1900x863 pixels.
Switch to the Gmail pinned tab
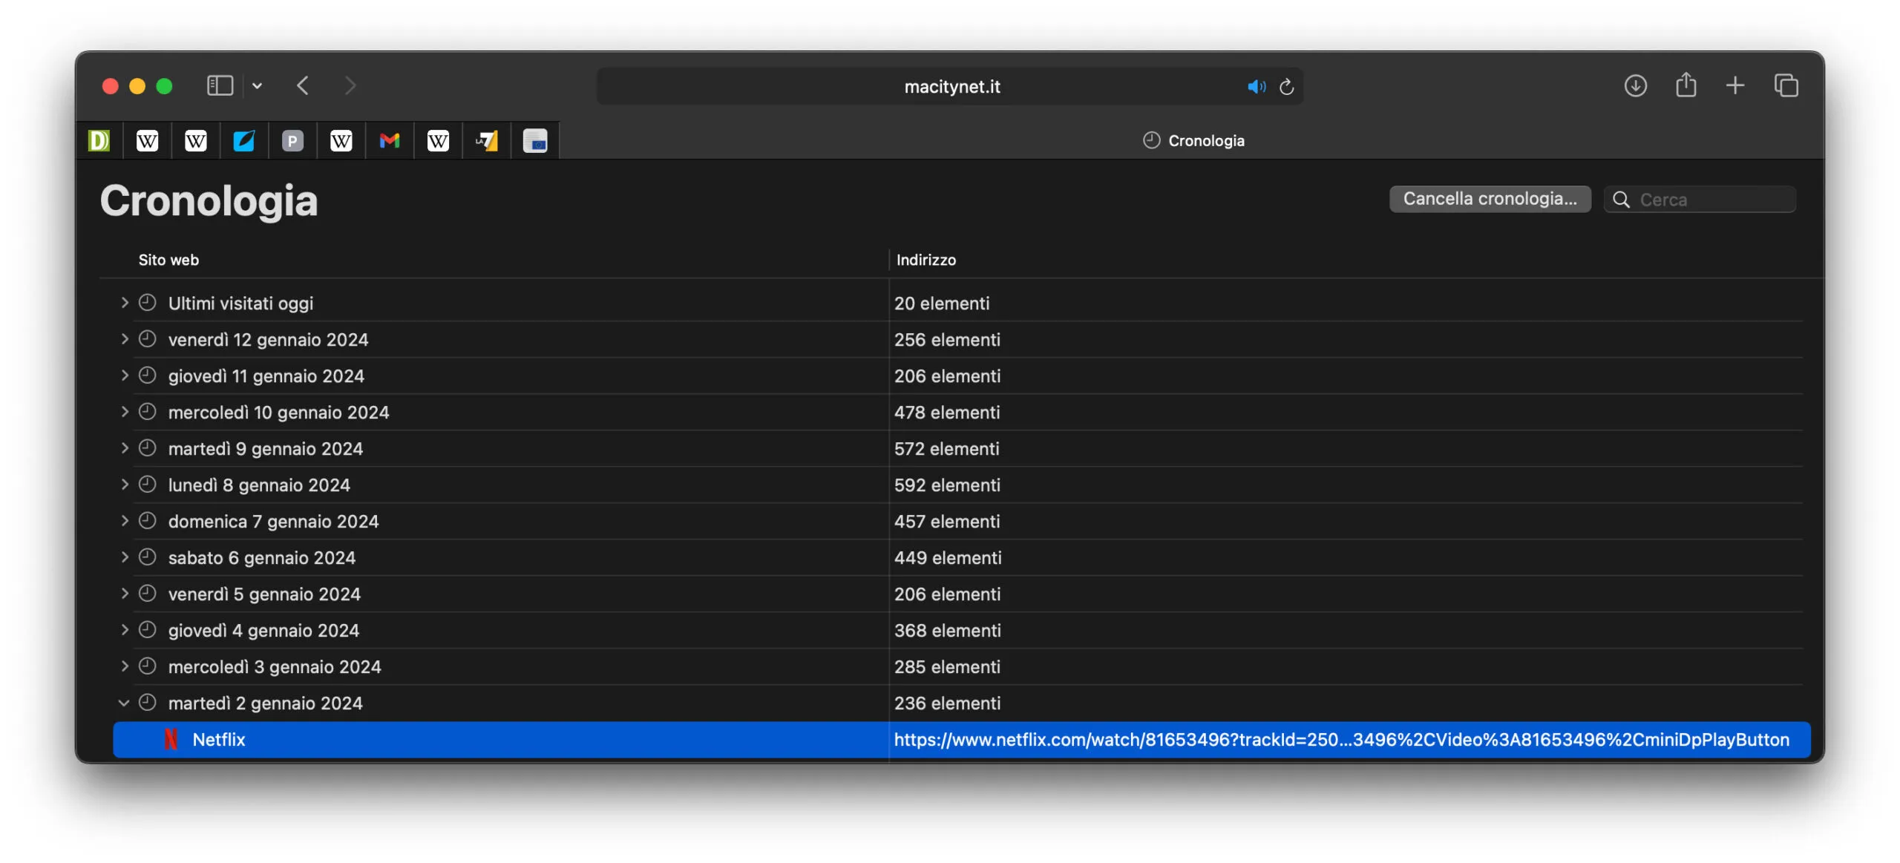point(390,140)
